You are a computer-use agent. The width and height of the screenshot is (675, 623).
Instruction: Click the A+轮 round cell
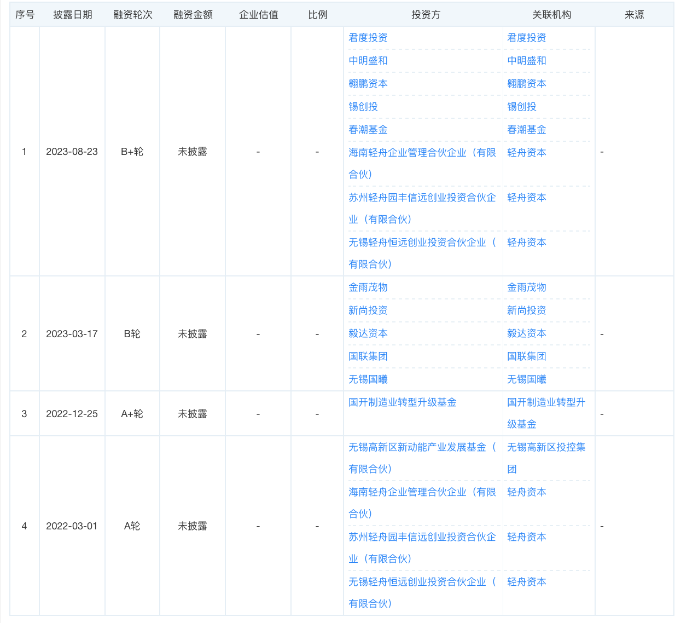(132, 414)
